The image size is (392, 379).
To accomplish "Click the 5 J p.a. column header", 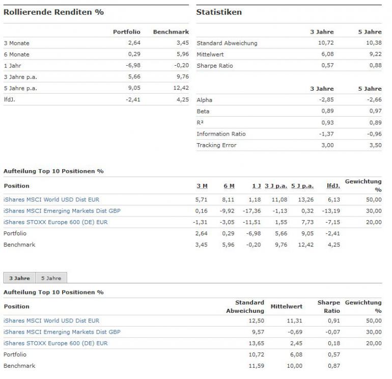I will (x=302, y=186).
